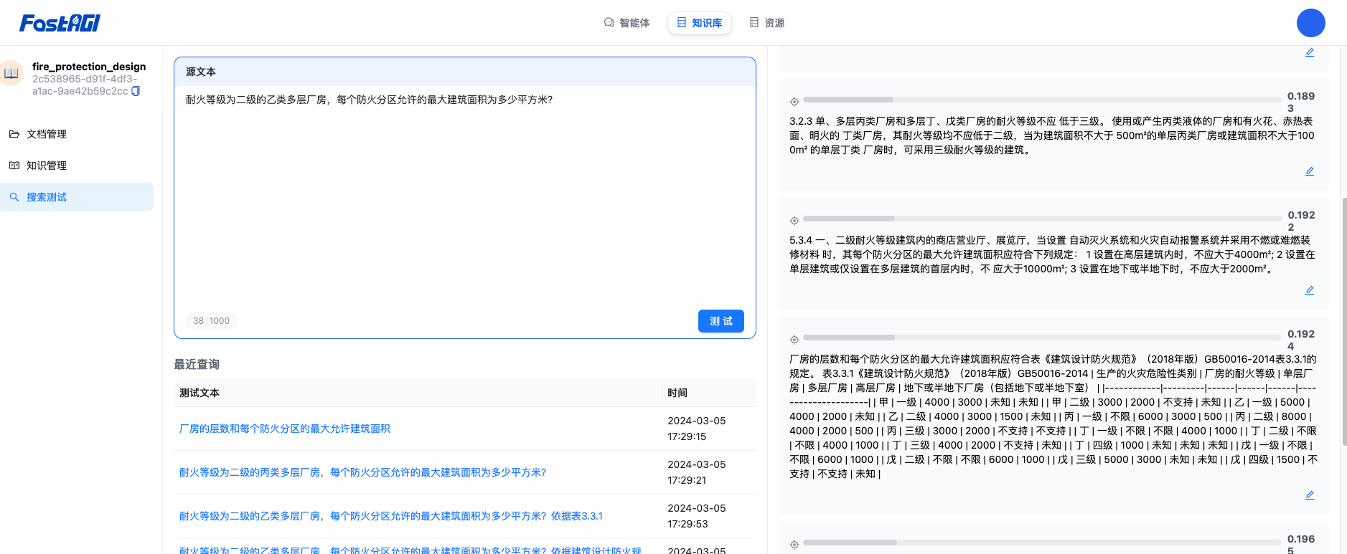Viewport: 1347px width, 554px height.
Task: Open recent query ending with 依据表3.3.1
Action: point(391,516)
